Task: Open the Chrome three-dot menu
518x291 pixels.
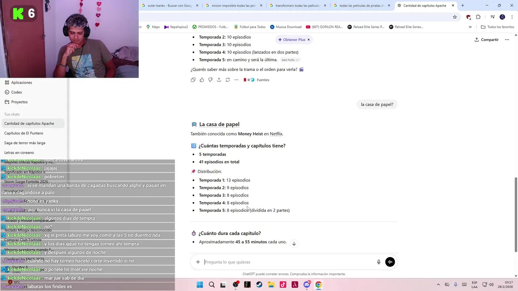Action: click(x=512, y=17)
